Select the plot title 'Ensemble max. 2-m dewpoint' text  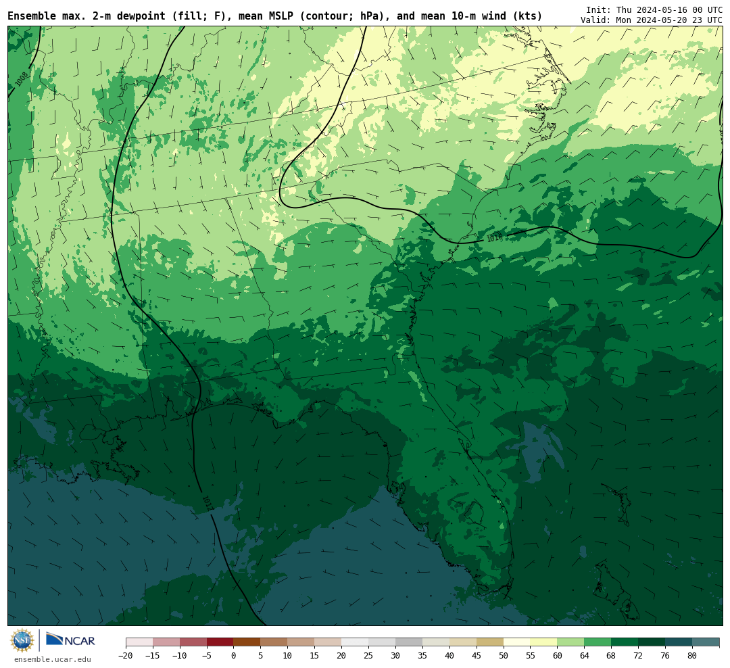(x=87, y=16)
